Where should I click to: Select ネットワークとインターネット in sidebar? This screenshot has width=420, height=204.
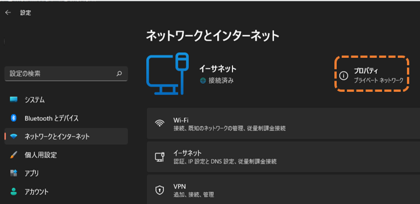pyautogui.click(x=66, y=136)
